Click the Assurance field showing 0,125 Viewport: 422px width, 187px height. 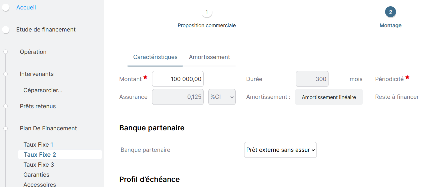178,97
